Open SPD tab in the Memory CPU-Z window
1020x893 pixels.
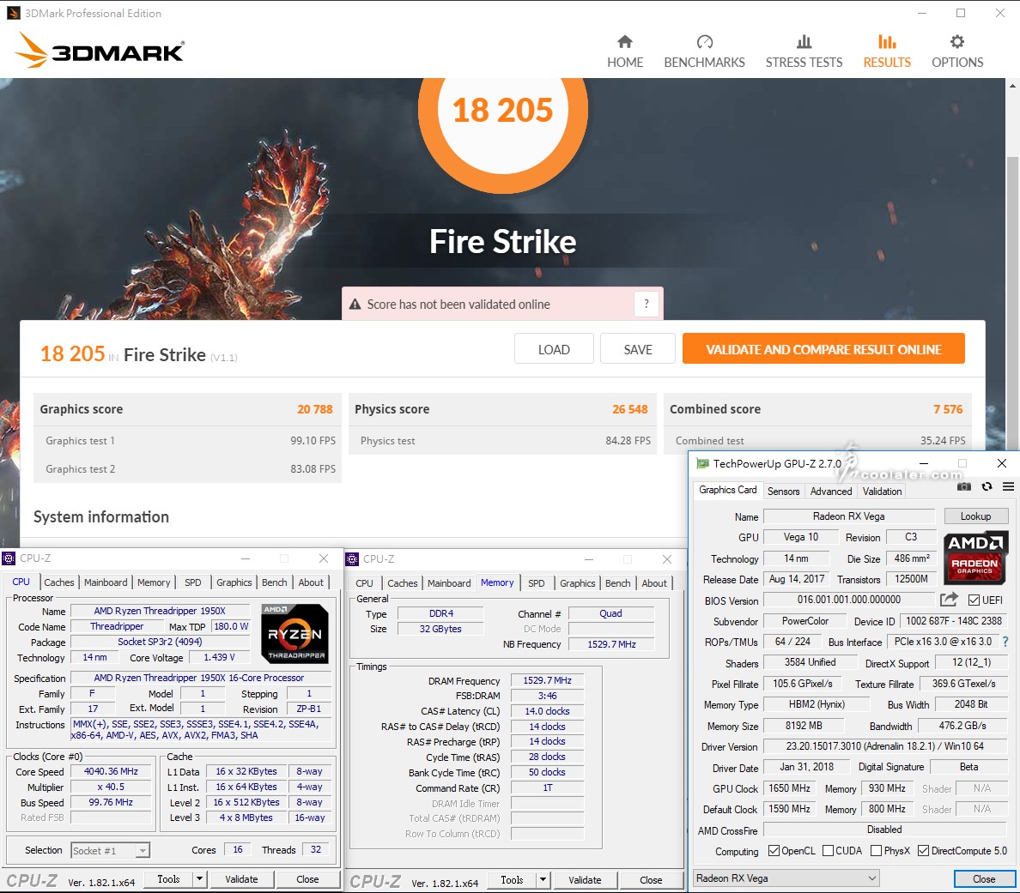(x=537, y=583)
